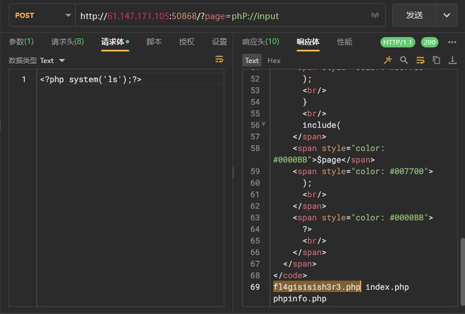The image size is (465, 314).
Task: Collapse the fold arrow at line 56
Action: pos(263,124)
